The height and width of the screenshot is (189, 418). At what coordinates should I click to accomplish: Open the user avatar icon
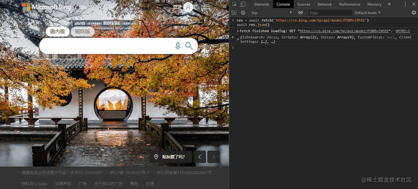pyautogui.click(x=188, y=7)
